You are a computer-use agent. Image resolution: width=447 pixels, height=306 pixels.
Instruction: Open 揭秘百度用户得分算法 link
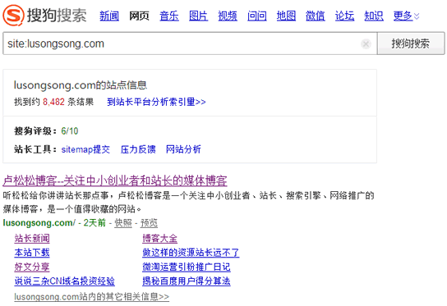[x=187, y=281]
